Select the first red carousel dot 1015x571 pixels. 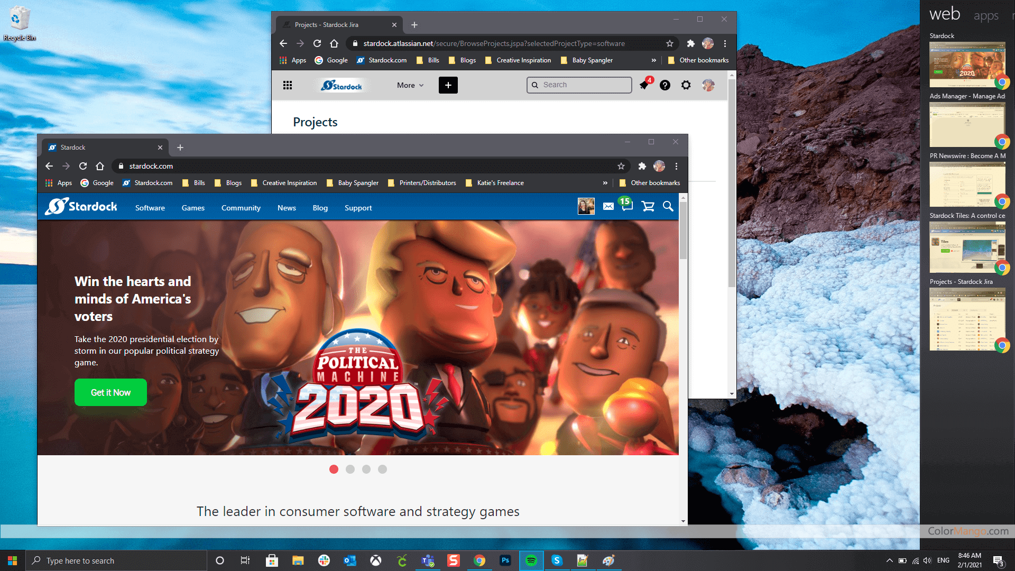[334, 469]
